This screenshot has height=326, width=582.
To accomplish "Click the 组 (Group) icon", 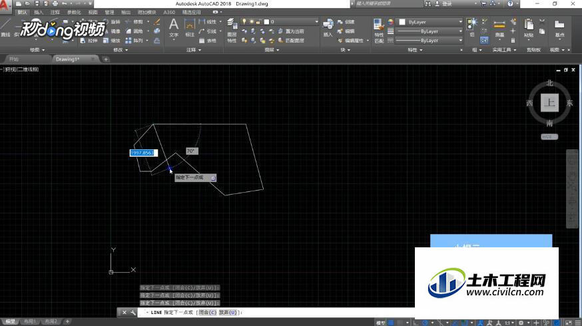I will [x=472, y=27].
